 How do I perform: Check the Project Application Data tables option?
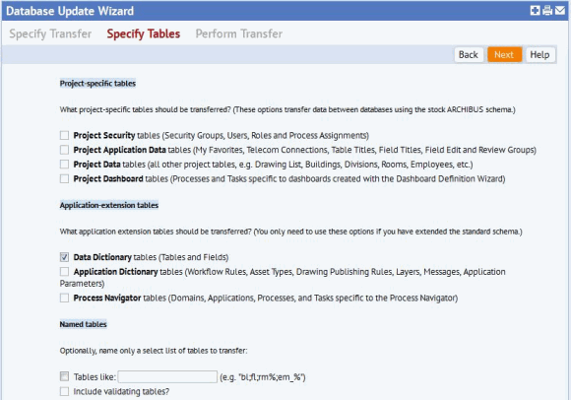(64, 150)
